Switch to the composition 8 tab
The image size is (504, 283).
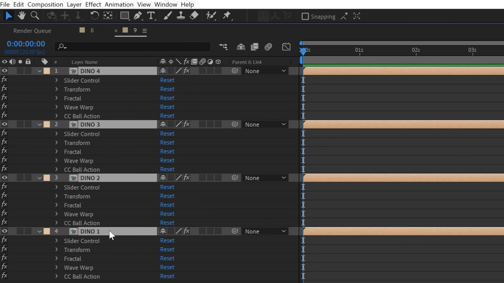tap(87, 30)
